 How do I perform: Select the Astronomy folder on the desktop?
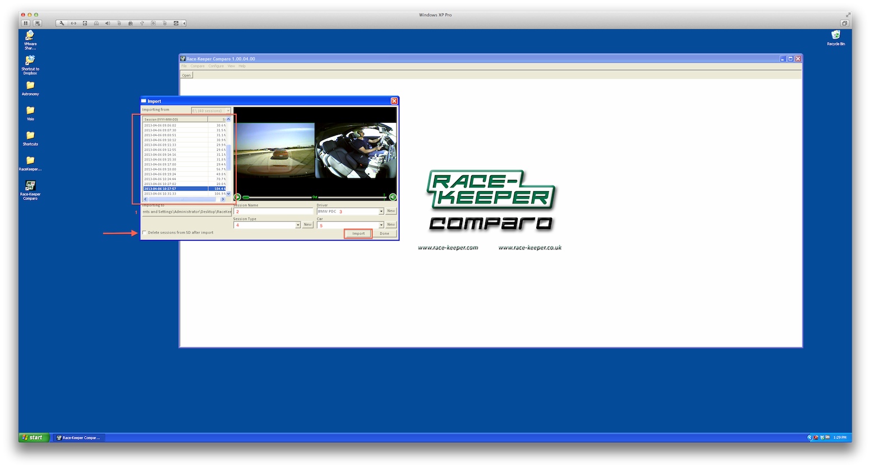(30, 89)
